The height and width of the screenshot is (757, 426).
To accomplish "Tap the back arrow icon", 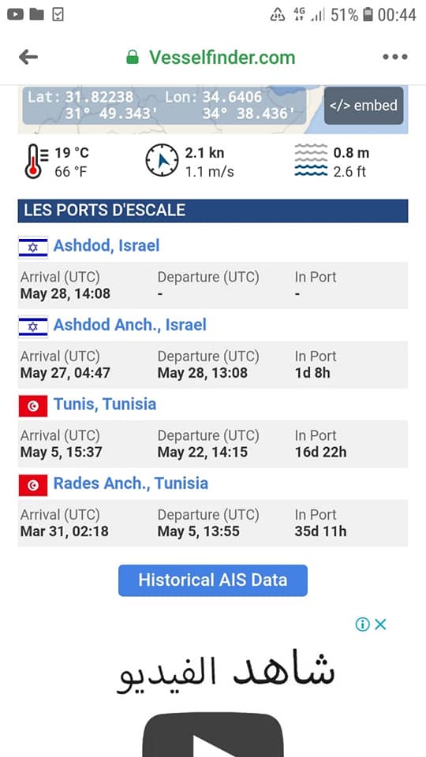I will pos(28,58).
